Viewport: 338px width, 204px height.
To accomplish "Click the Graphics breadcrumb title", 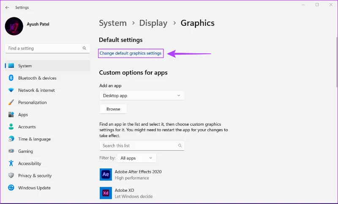I will pyautogui.click(x=197, y=23).
